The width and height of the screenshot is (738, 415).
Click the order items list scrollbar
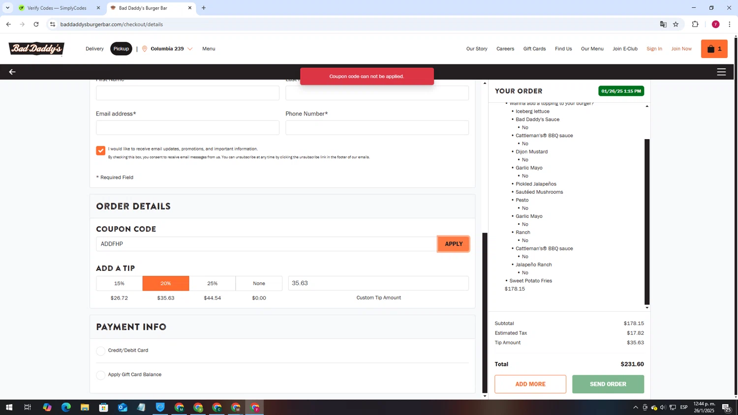tap(647, 222)
